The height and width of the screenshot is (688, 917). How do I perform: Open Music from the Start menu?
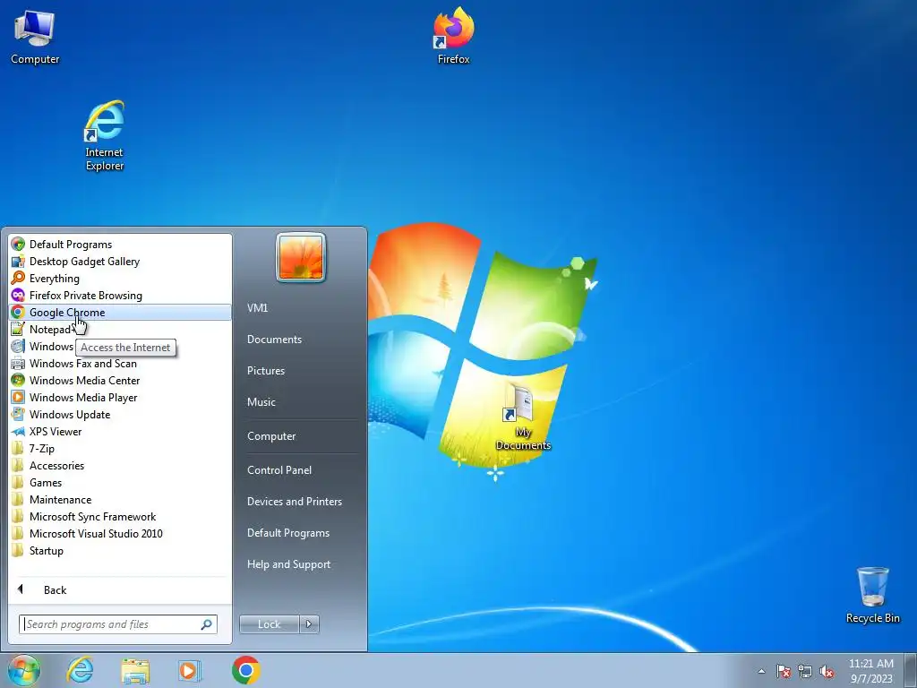tap(299, 402)
